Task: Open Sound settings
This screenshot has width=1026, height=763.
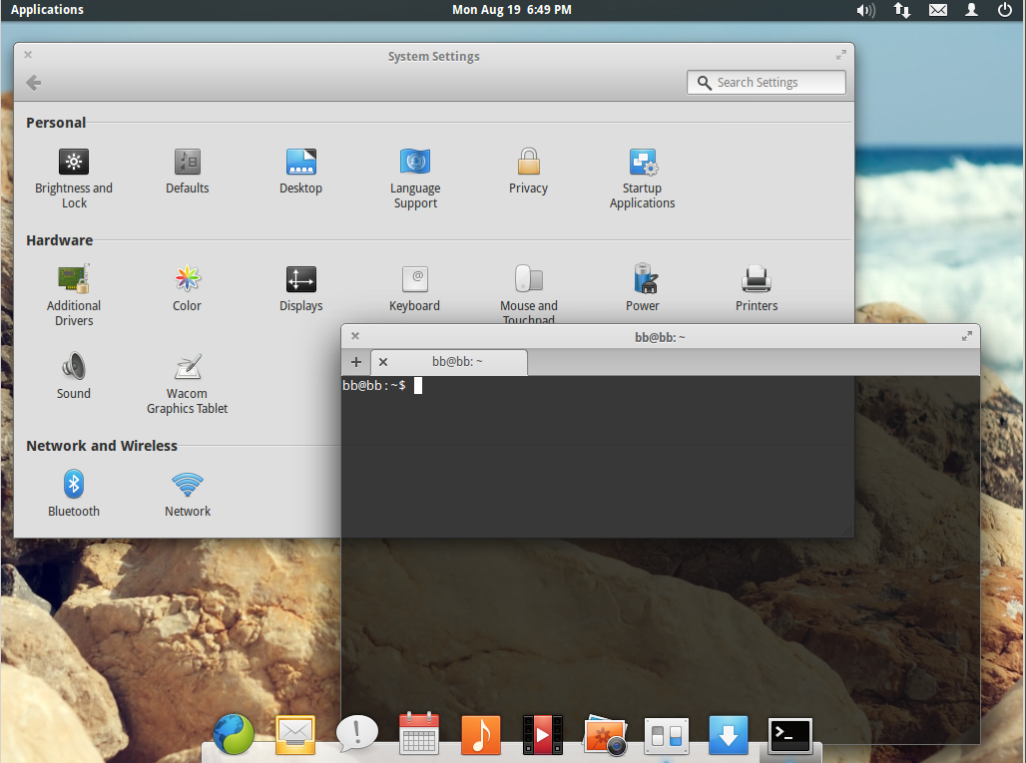Action: pos(74,367)
